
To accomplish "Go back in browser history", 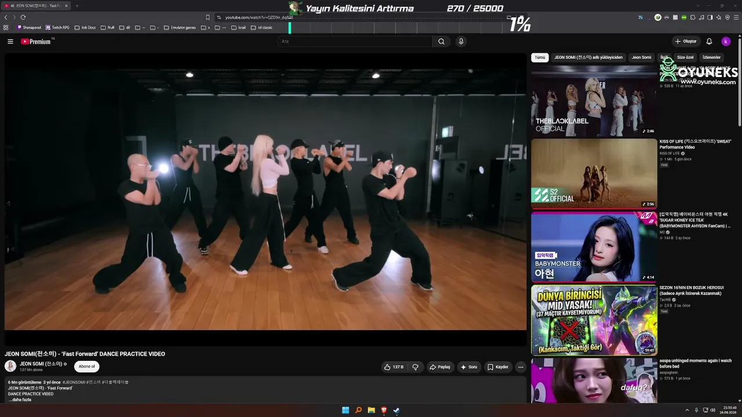I will tap(6, 17).
